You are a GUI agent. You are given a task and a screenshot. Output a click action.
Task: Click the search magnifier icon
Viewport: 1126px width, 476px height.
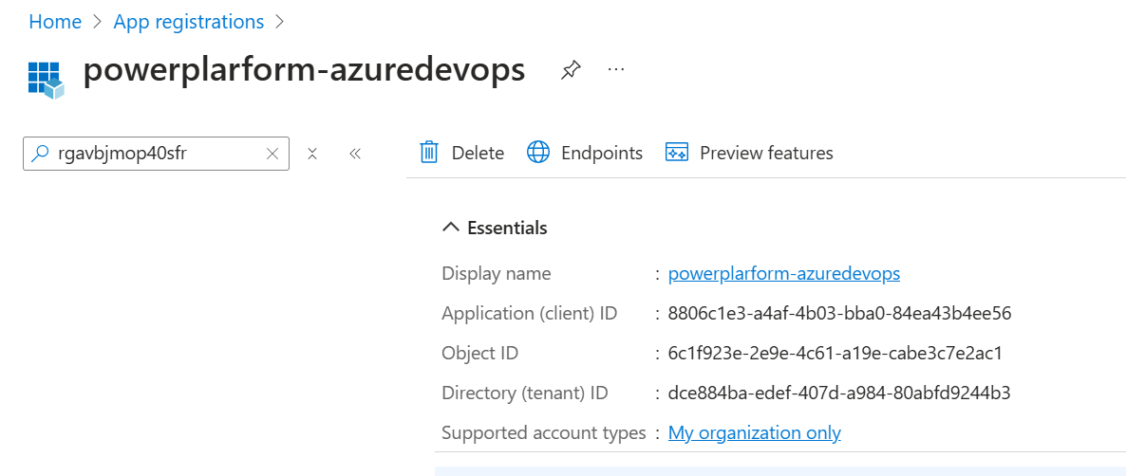point(41,153)
